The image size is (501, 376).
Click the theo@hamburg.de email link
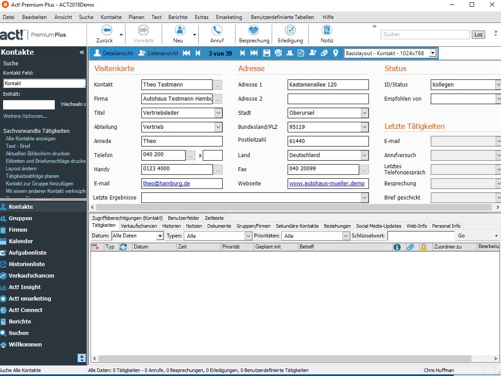(167, 184)
